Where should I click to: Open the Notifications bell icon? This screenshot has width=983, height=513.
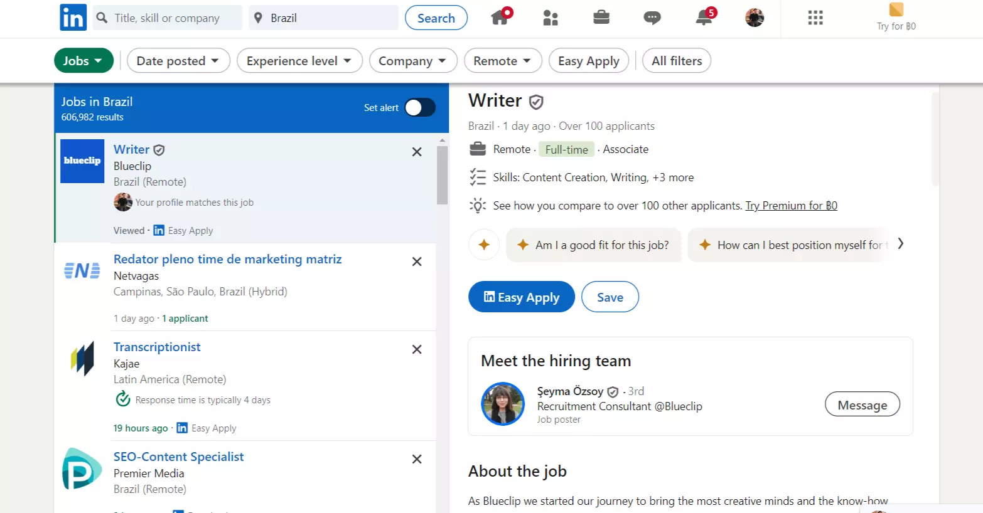coord(704,17)
